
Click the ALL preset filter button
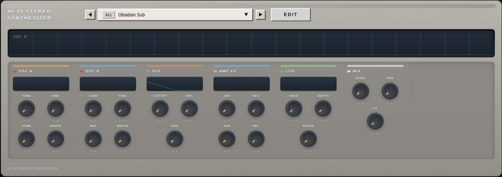tap(109, 15)
